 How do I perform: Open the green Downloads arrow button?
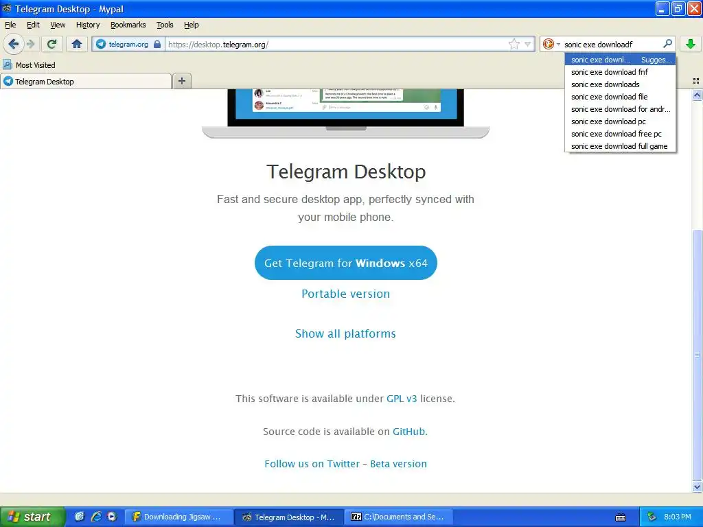(x=691, y=44)
